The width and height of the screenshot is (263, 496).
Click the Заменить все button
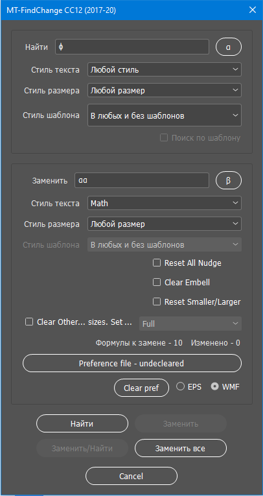(x=181, y=448)
